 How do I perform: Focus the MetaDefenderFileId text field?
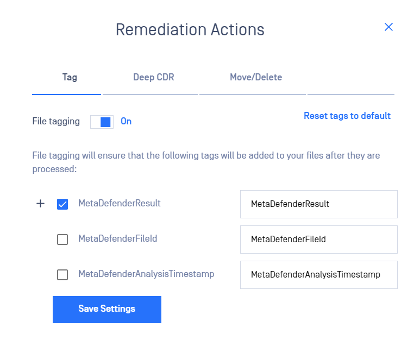319,240
